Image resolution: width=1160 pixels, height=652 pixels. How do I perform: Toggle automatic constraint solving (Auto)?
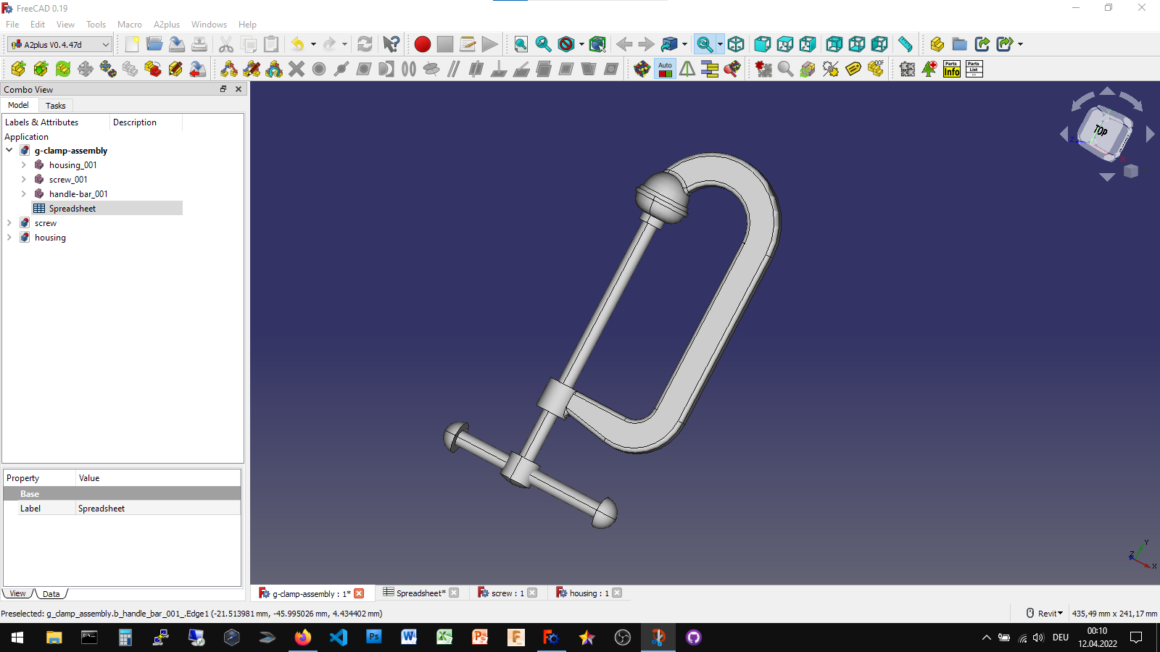665,69
